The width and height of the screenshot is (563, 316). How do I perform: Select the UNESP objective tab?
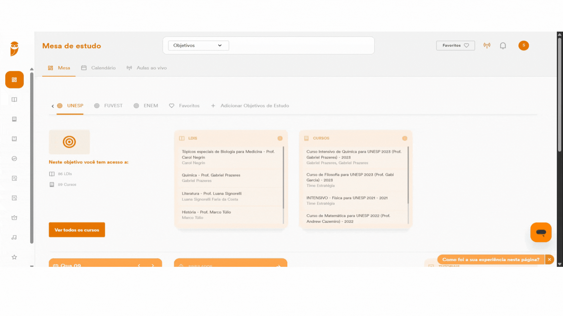click(70, 106)
